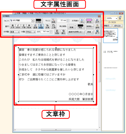Open the 上寄 vertical alignment dropdown
This screenshot has width=126, height=134.
click(x=54, y=26)
